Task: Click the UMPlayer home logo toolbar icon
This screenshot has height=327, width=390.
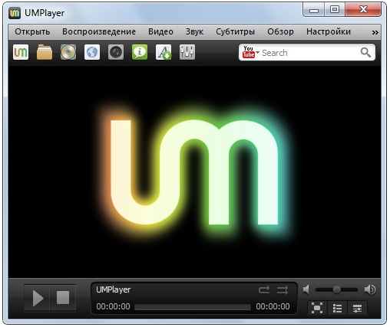Action: pyautogui.click(x=21, y=52)
